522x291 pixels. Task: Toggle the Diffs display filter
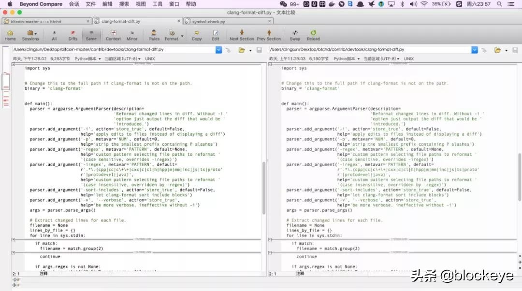pyautogui.click(x=72, y=35)
